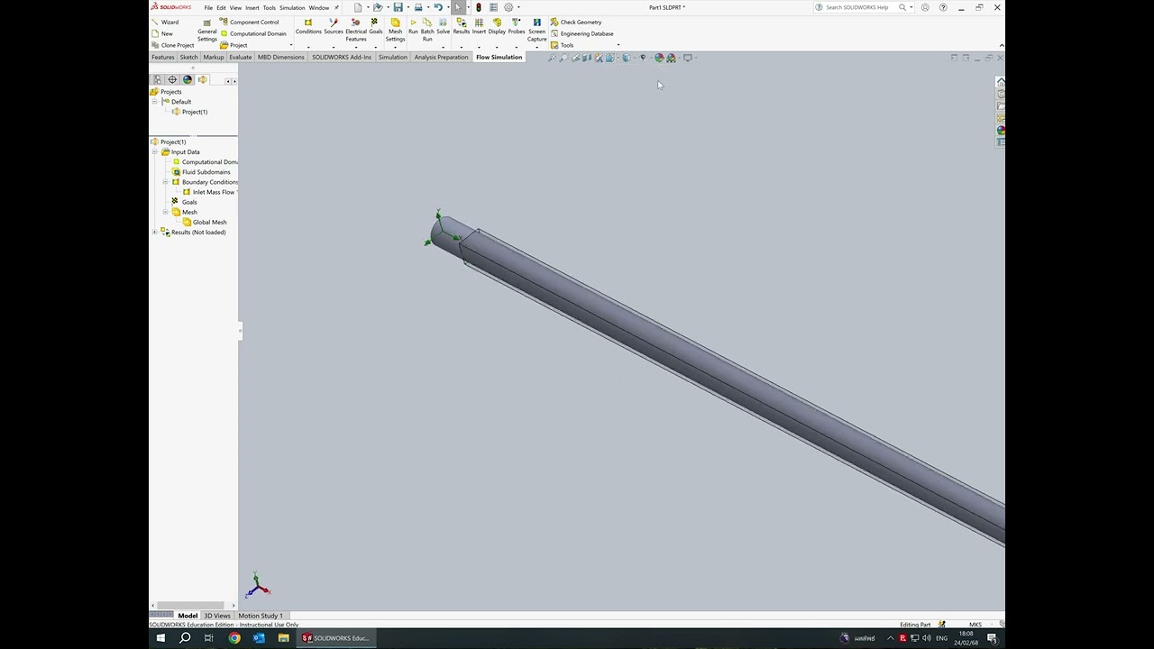Click the Save icon in title toolbar
The image size is (1154, 649).
click(x=398, y=7)
